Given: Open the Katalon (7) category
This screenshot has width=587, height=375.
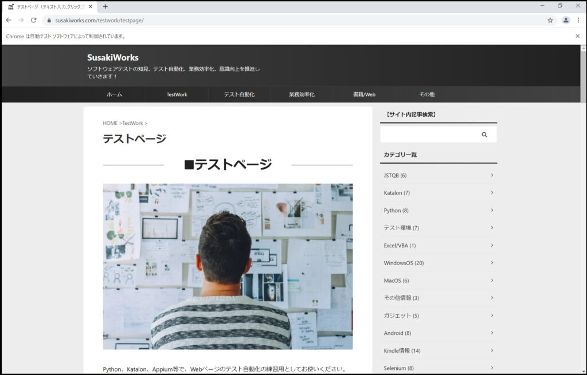Looking at the screenshot, I should 439,193.
